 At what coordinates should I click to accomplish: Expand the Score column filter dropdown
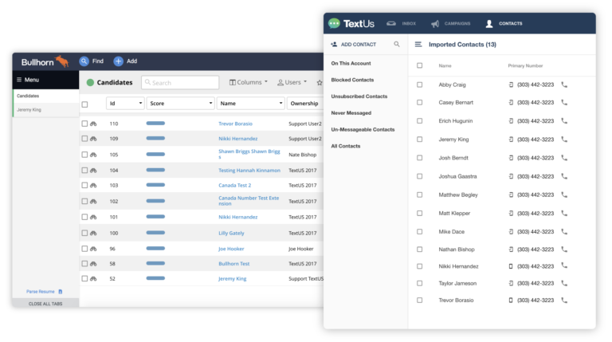click(210, 104)
